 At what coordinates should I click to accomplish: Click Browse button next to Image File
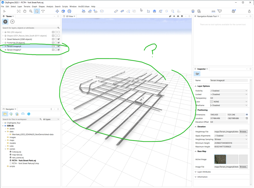tap(243, 167)
